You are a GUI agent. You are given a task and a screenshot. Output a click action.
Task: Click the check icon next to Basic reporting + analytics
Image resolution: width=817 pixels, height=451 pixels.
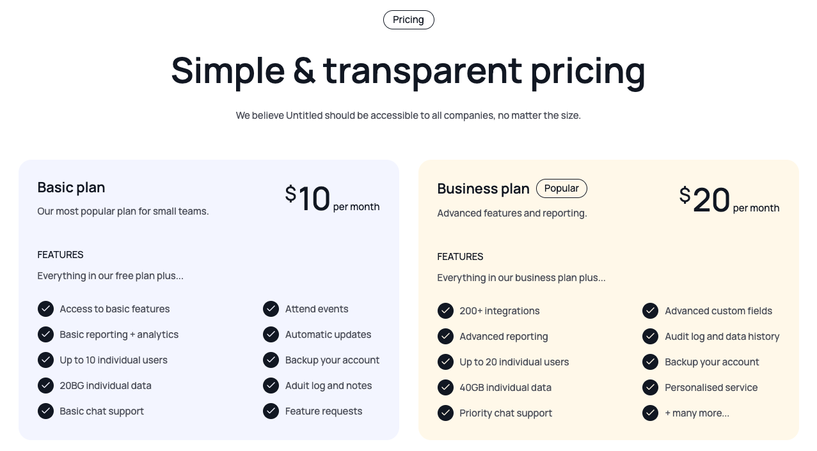(45, 334)
